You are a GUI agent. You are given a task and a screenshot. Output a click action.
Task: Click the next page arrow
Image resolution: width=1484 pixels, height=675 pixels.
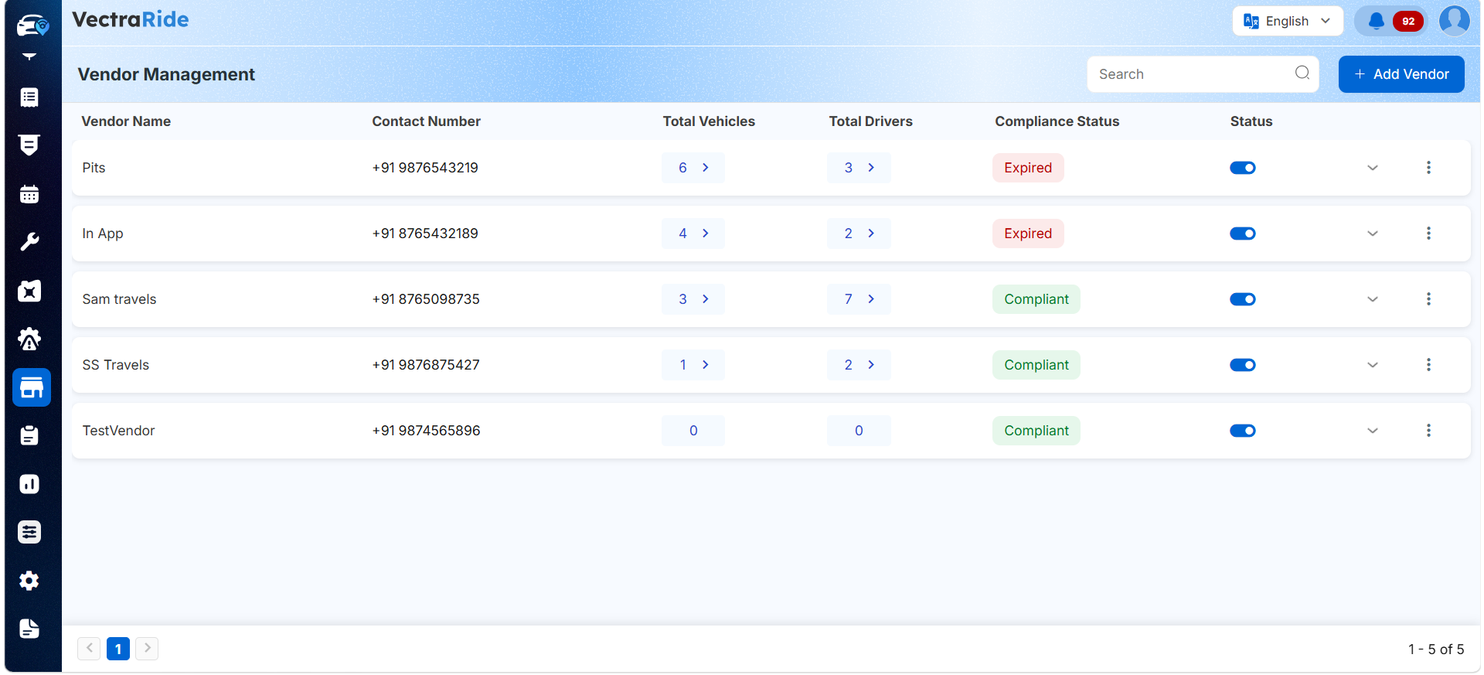pyautogui.click(x=147, y=648)
